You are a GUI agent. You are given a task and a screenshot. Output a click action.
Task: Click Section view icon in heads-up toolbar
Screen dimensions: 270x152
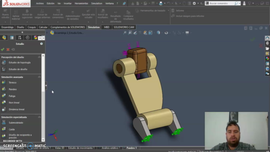click(x=140, y=33)
